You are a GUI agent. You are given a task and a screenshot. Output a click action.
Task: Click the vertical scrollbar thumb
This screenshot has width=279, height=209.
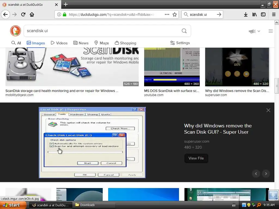pos(277,86)
